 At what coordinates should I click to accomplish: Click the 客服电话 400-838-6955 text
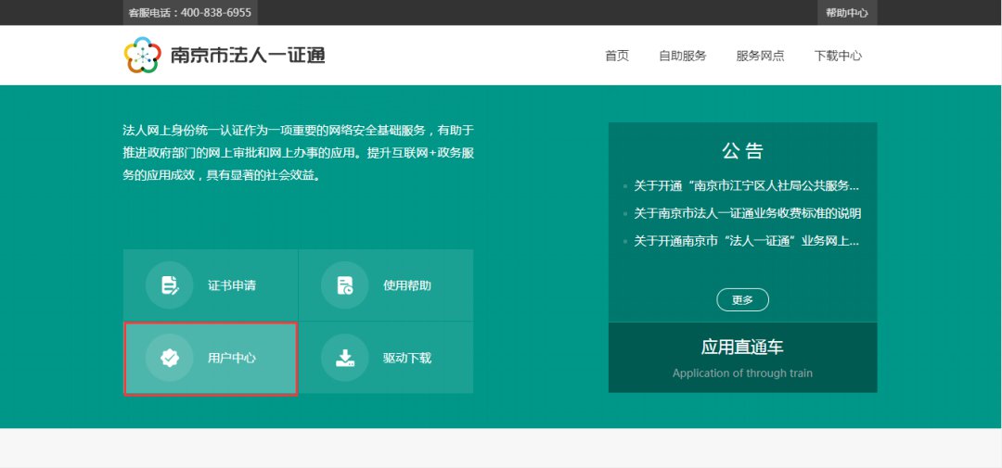(x=189, y=13)
